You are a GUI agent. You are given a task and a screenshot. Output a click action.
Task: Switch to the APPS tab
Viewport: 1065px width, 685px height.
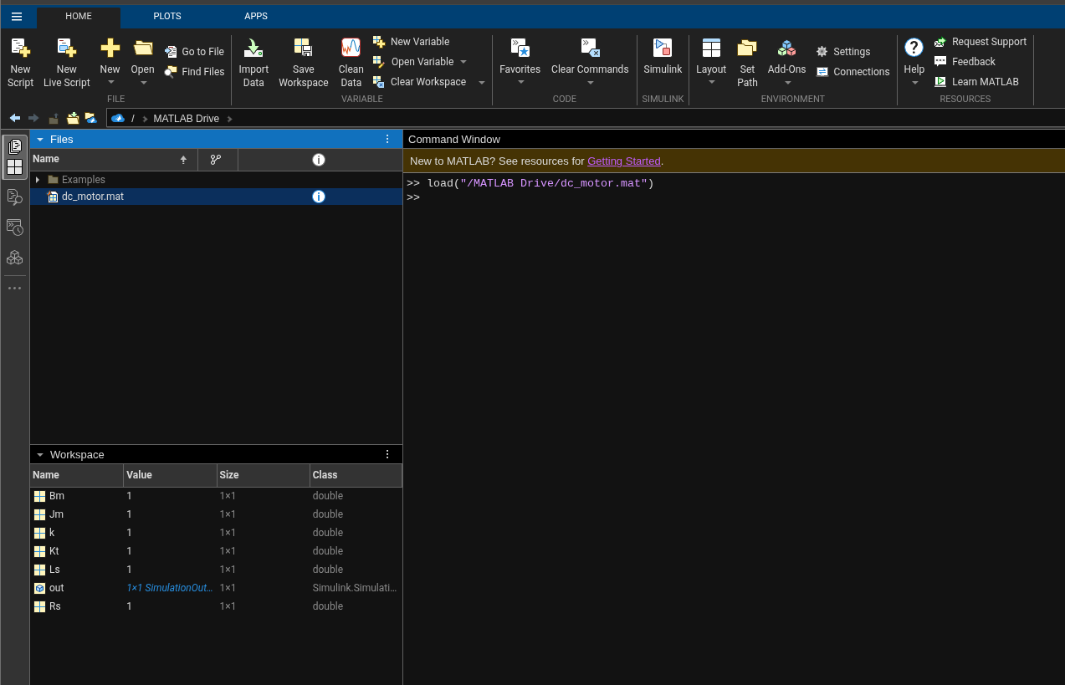pyautogui.click(x=256, y=16)
